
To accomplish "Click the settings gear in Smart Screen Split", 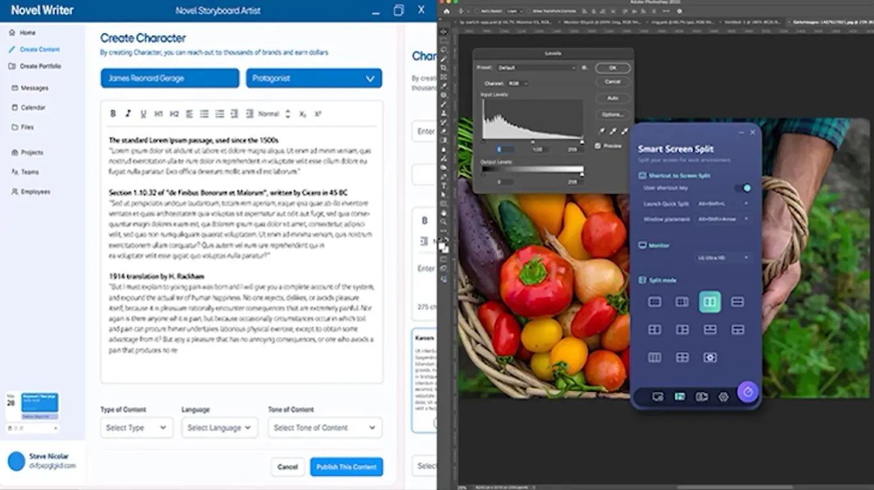I will 723,397.
